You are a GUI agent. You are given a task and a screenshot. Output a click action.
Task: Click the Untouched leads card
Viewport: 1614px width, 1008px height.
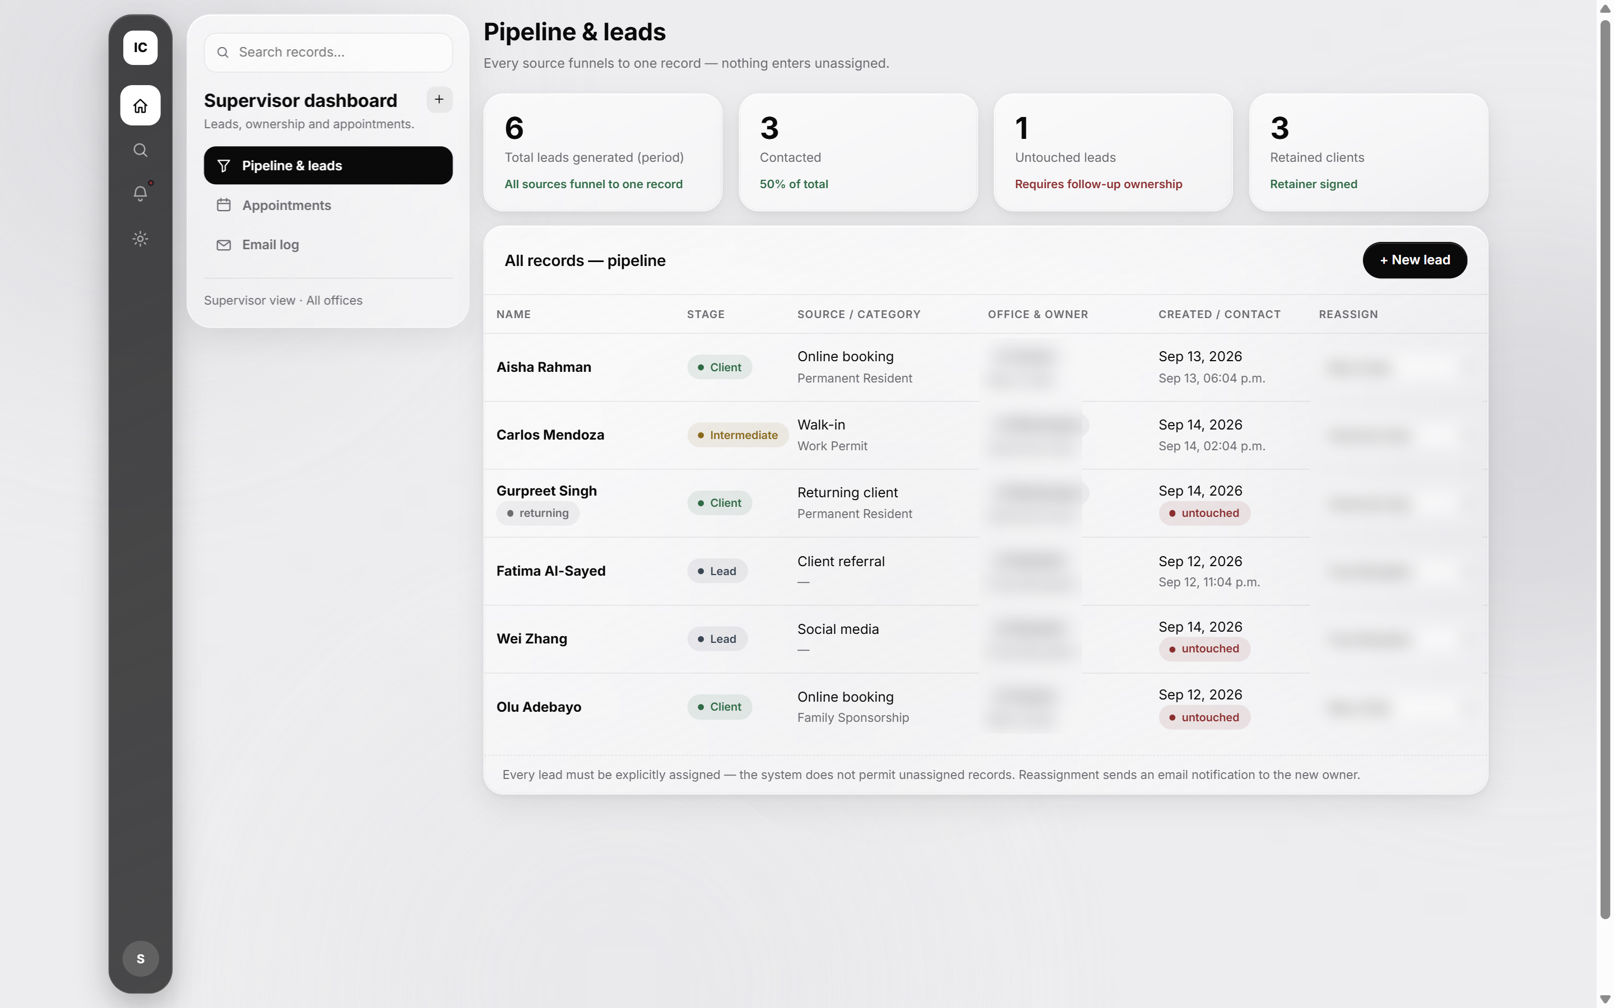click(x=1112, y=152)
